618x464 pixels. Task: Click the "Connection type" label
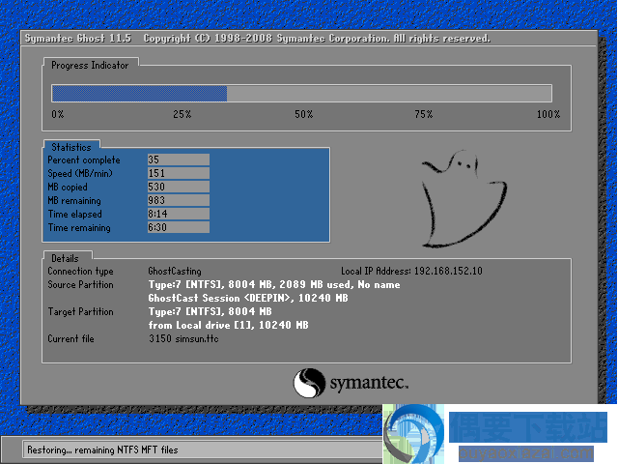point(80,272)
